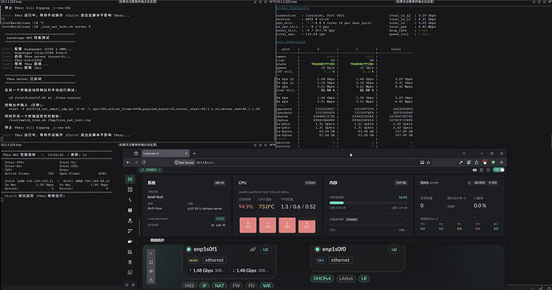Toggle the DHCPv4 badge under enp1s0f0
Screen dimensions: 552x290
click(x=322, y=278)
